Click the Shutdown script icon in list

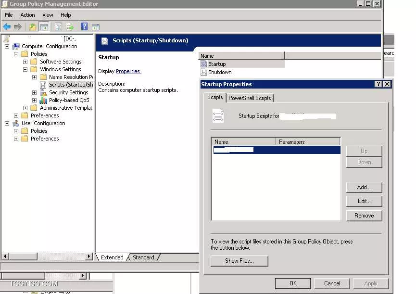[x=203, y=72]
